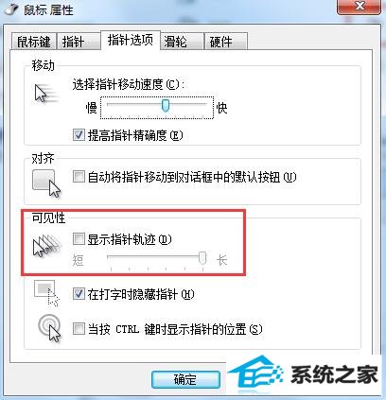
Task: Switch to the 鼠标键 tab
Action: click(34, 42)
